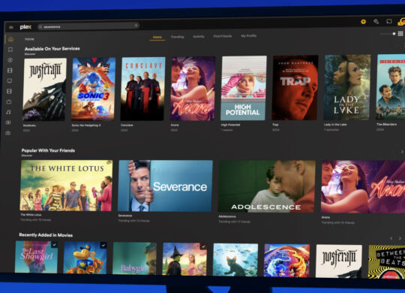Viewport: 405px width, 293px height.
Task: Open Anora banner in Popular With Your Friends
Action: [x=363, y=187]
